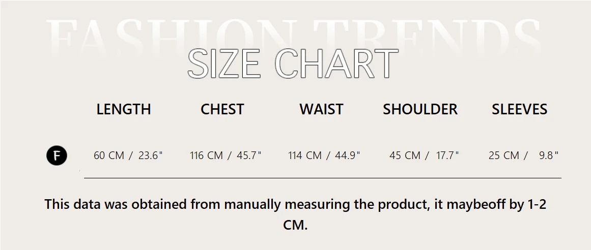Click the 45.7" chest inch value
Image resolution: width=591 pixels, height=250 pixels.
(249, 155)
